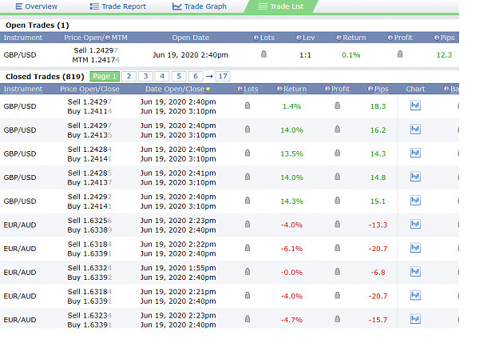Click Lots lock icon in 14.3% return row
499x351 pixels.
248,201
